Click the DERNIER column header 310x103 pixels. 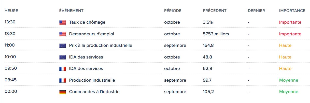256,11
